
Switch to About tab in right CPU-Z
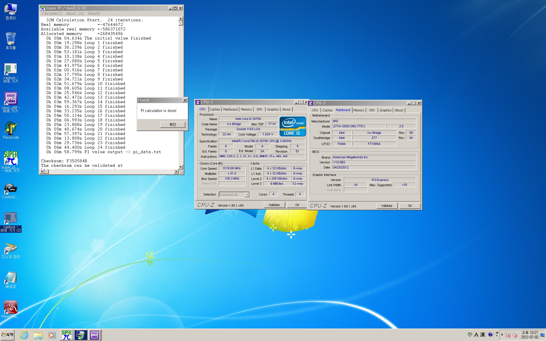pos(399,110)
